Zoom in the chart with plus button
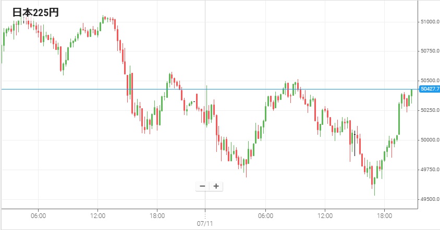The height and width of the screenshot is (230, 440). (x=216, y=186)
